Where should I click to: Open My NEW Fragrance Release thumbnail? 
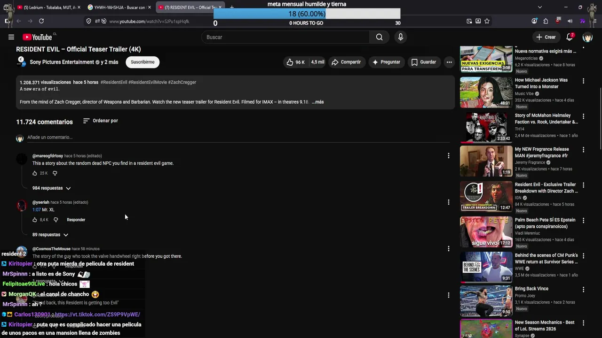(486, 161)
